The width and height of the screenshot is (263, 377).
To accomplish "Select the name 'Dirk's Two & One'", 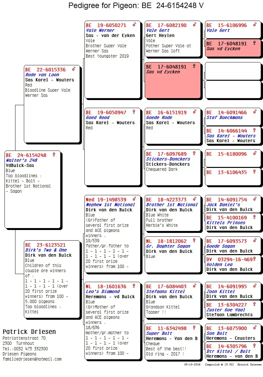I will click(46, 250).
